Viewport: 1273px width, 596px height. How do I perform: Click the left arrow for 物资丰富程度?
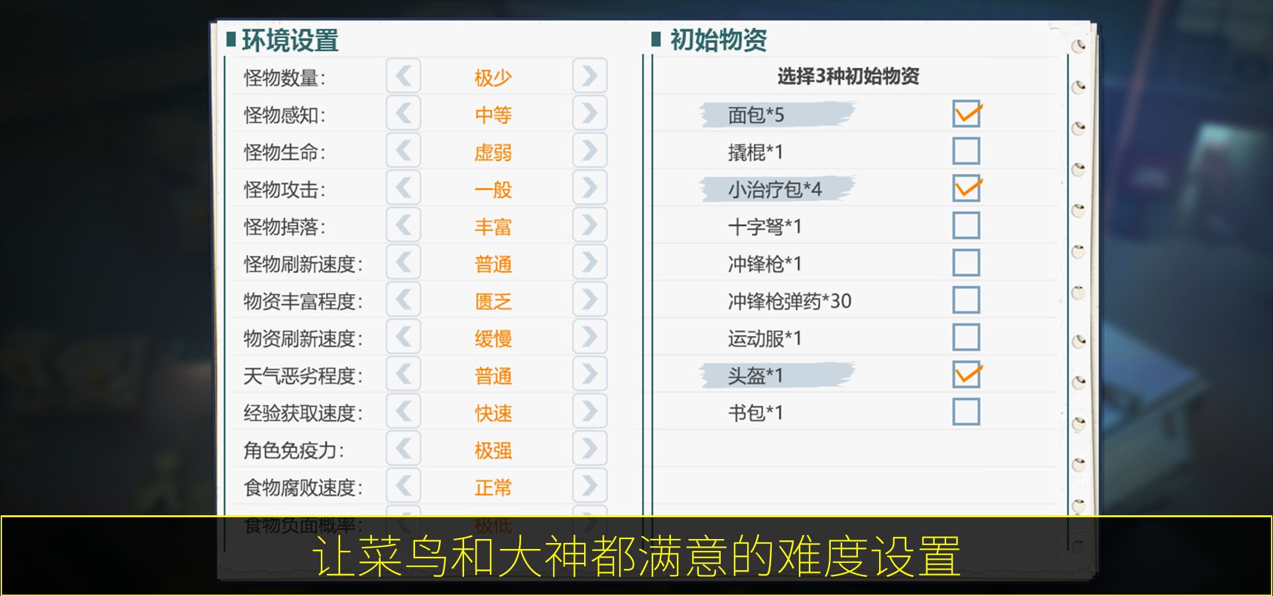402,301
